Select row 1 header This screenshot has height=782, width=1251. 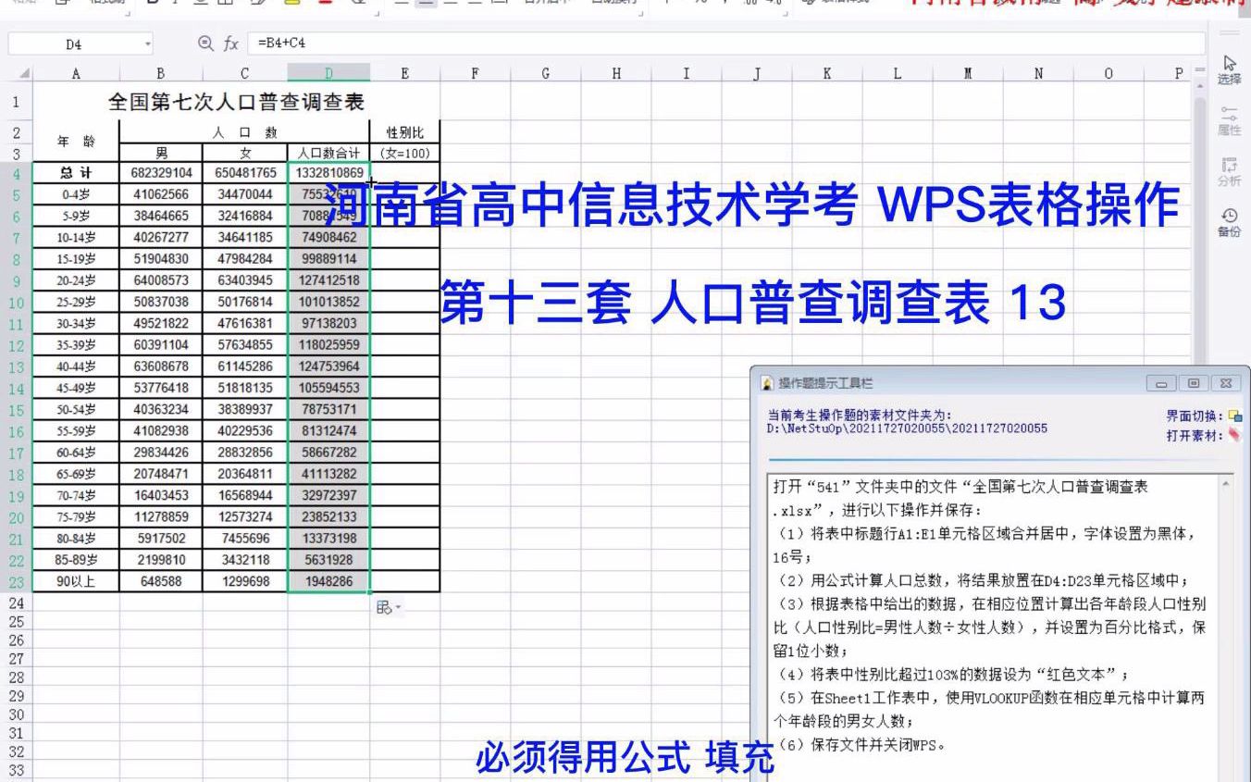[x=17, y=102]
